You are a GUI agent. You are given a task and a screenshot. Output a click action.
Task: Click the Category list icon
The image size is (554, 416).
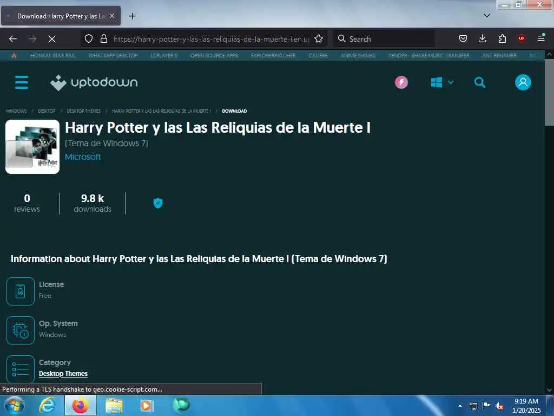pyautogui.click(x=21, y=369)
